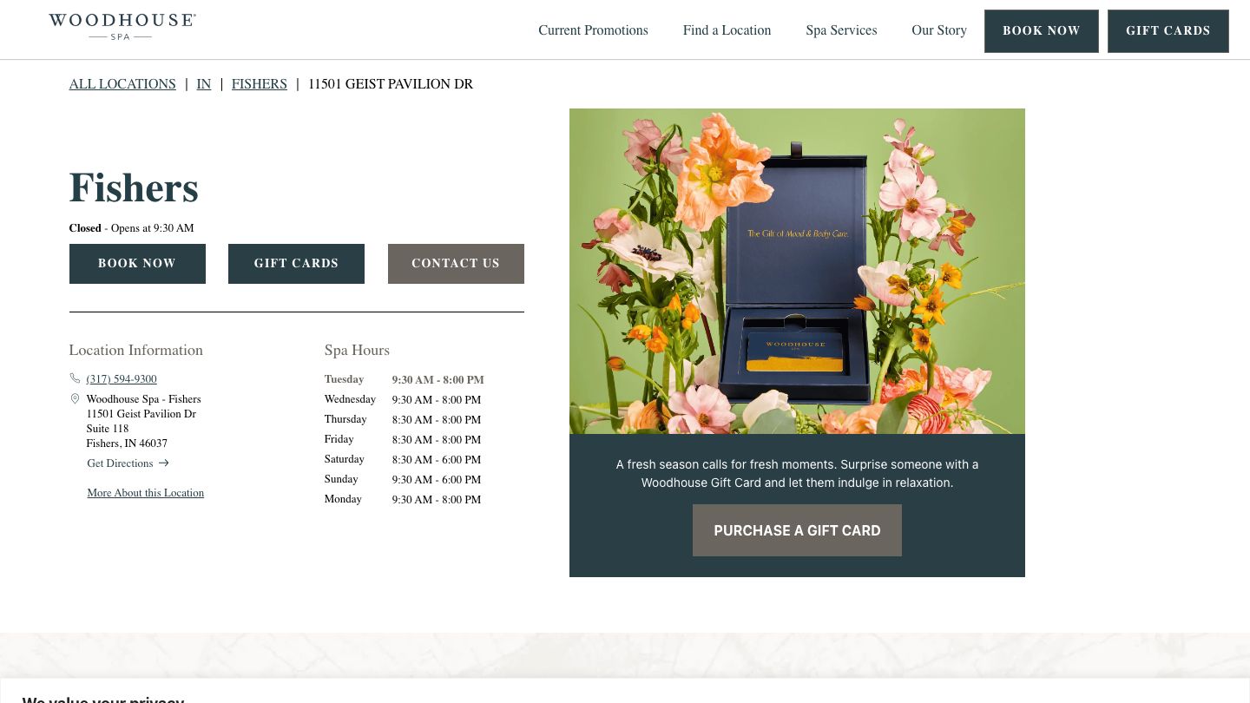Open Gift Cards below Fishers heading

(x=296, y=264)
